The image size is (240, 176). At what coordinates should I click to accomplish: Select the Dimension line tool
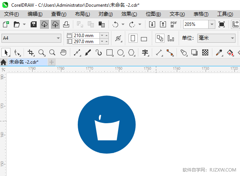pos(159,52)
